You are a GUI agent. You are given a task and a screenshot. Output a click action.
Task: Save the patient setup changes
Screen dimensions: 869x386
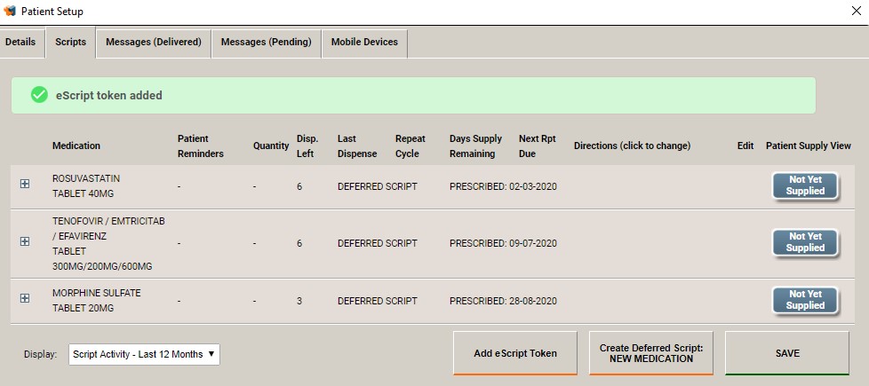(x=787, y=353)
